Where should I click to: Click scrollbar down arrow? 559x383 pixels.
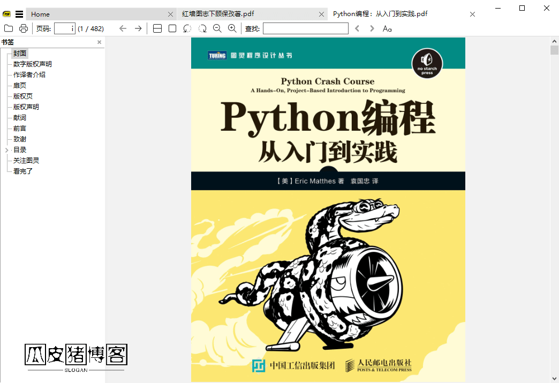pyautogui.click(x=554, y=379)
